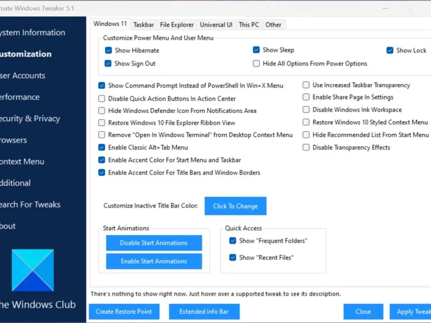Enable Restore Windows 10 File Explorer Ribbon View
Image resolution: width=431 pixels, height=323 pixels.
(102, 123)
